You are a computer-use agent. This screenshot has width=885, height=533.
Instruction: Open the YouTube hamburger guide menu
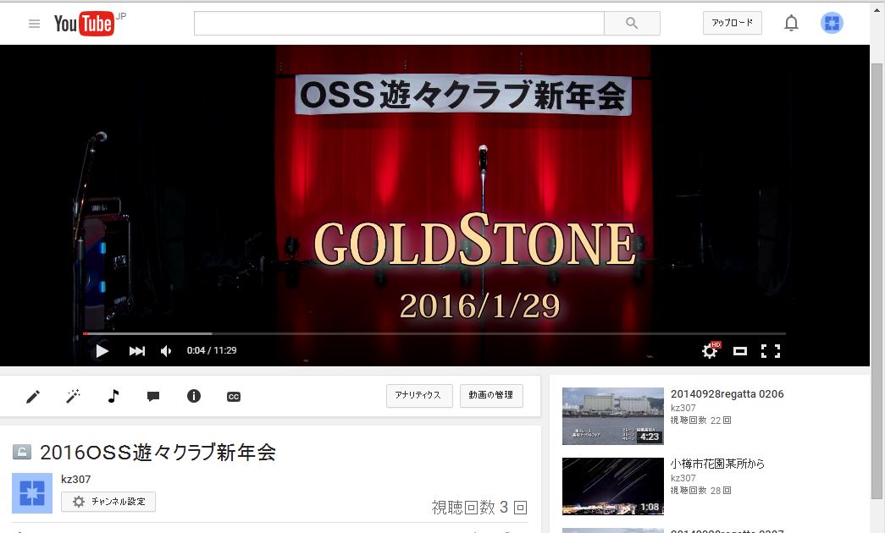[34, 24]
